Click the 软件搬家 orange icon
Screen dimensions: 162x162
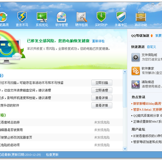pos(135,71)
